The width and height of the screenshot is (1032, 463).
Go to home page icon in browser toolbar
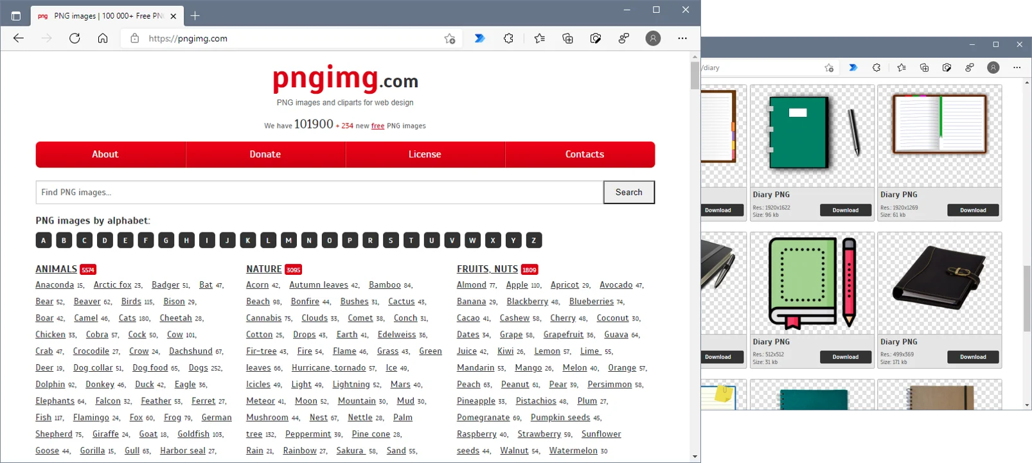(x=103, y=39)
